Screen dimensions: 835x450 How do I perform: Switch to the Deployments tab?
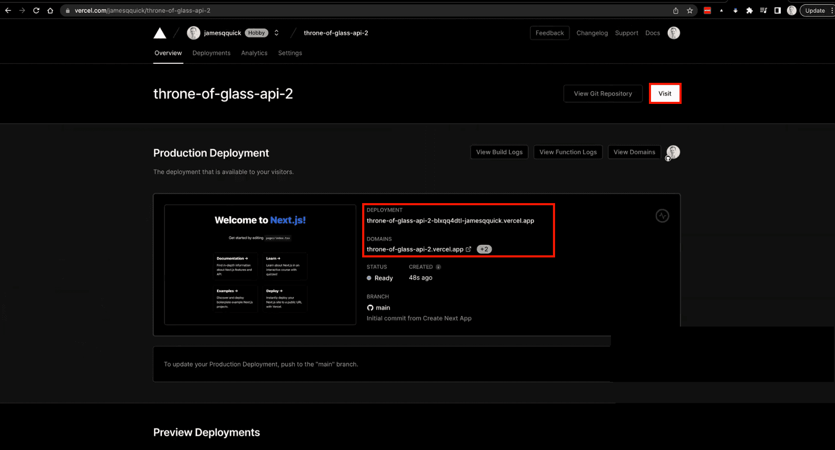[x=211, y=53]
